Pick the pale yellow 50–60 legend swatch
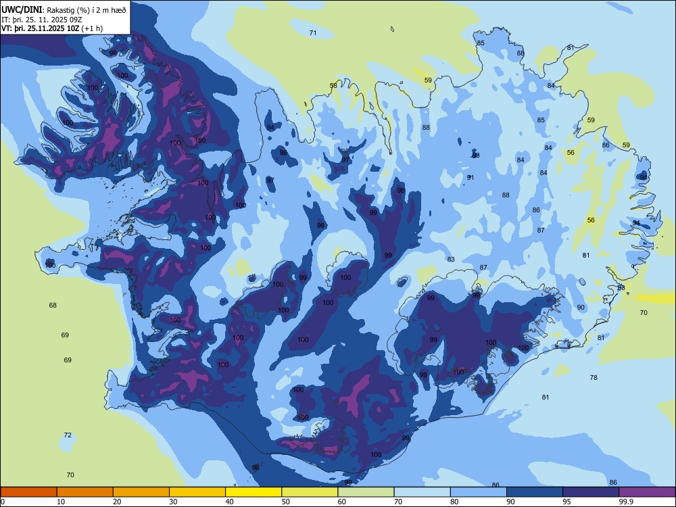 click(x=310, y=492)
